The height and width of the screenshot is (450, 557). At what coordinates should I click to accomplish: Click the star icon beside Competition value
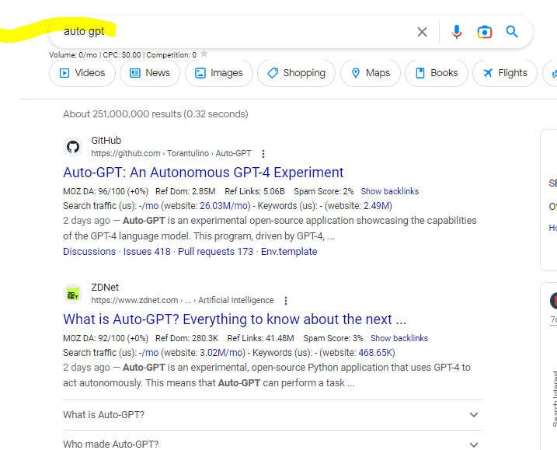coord(204,54)
